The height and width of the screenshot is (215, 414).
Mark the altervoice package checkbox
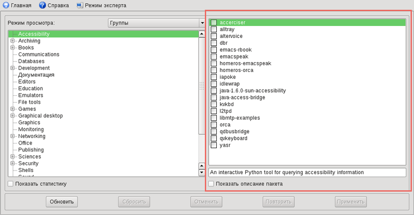click(214, 36)
